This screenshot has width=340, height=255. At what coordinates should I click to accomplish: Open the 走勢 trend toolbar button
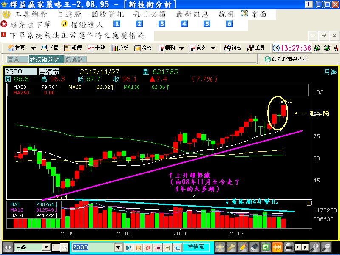96,48
